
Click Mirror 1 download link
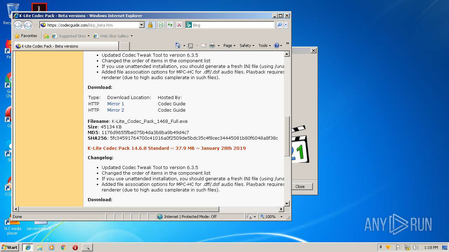tap(116, 104)
